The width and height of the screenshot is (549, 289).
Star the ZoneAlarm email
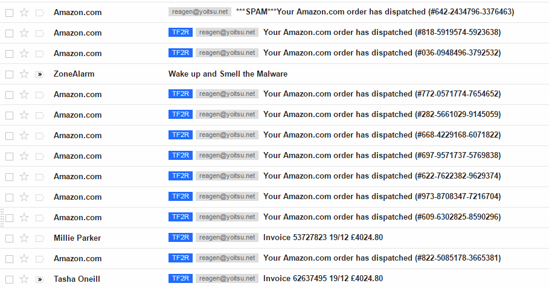pyautogui.click(x=24, y=74)
